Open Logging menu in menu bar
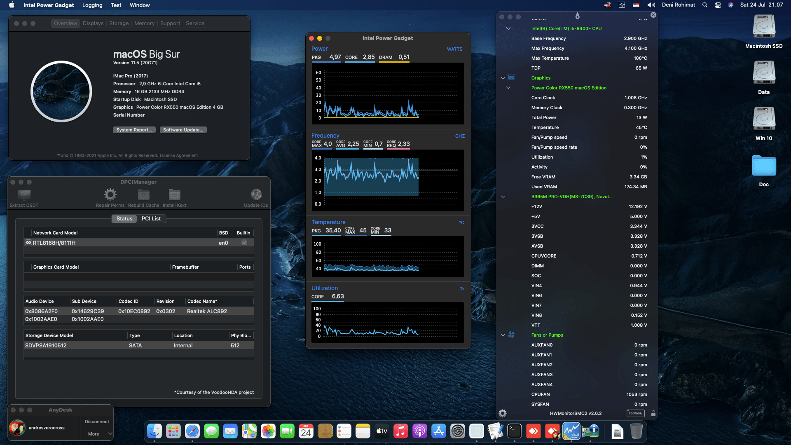The height and width of the screenshot is (445, 791). coord(92,5)
